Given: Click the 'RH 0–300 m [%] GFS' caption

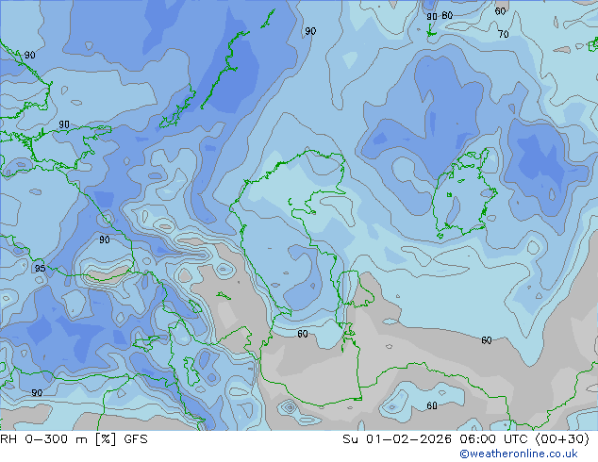Looking at the screenshot, I should tap(74, 439).
